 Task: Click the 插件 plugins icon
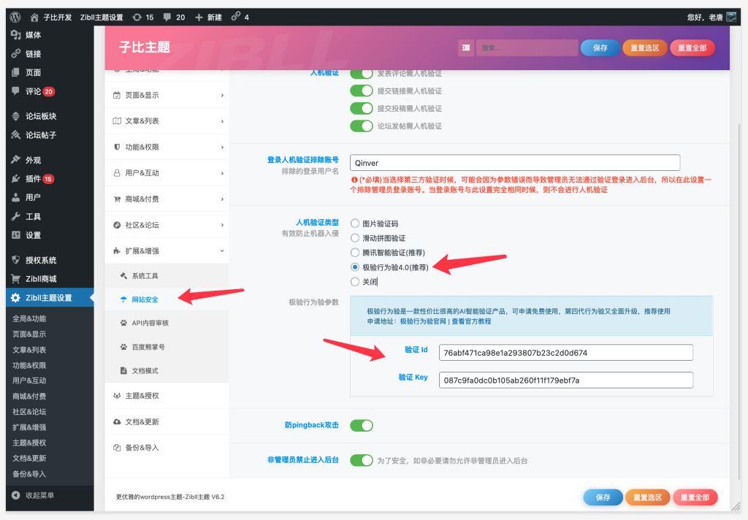tap(16, 178)
